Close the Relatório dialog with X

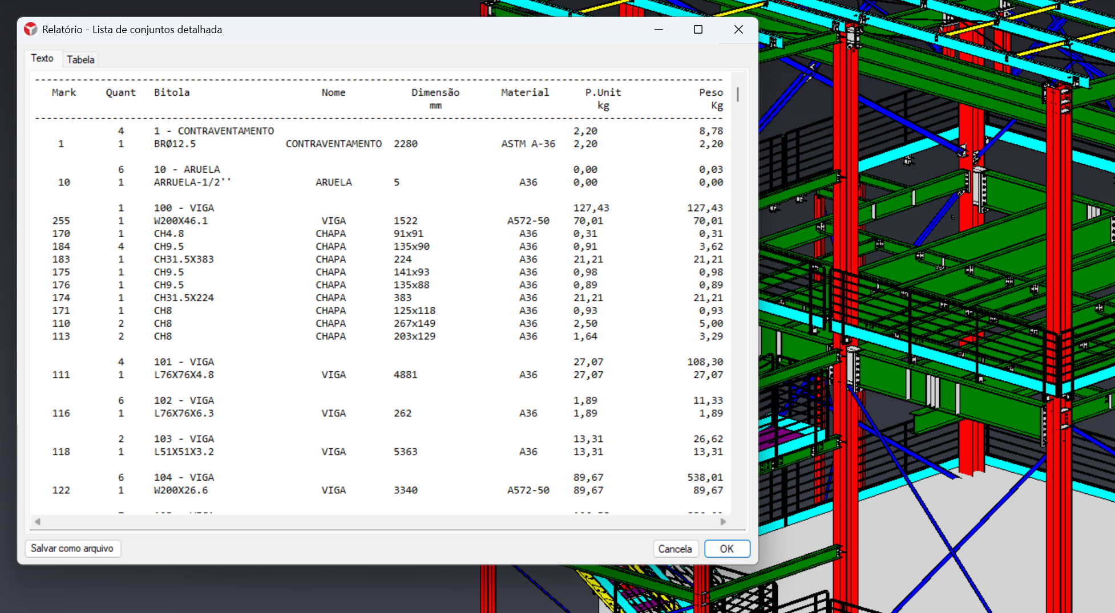pyautogui.click(x=738, y=29)
